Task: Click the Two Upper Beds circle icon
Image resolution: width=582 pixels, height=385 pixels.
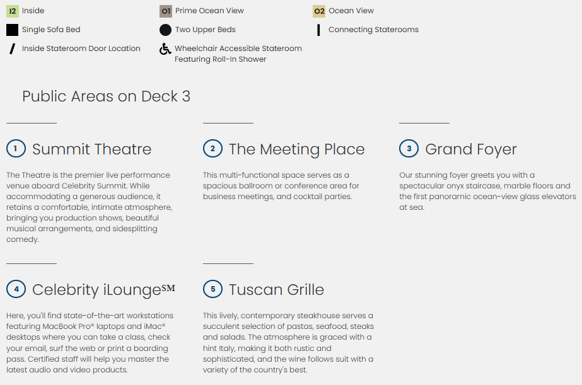Action: click(166, 30)
